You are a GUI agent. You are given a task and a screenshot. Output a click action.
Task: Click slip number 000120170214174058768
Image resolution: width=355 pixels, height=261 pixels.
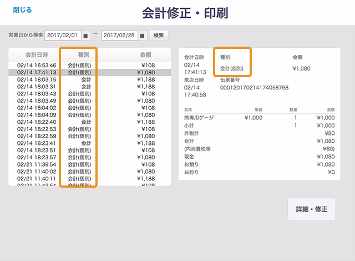click(254, 88)
